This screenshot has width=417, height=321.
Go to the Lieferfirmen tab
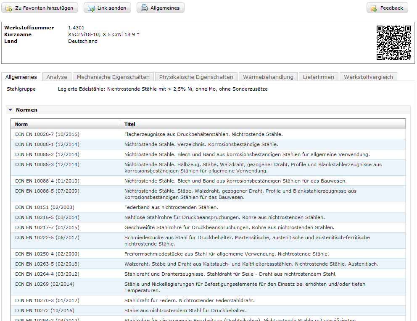click(x=318, y=77)
